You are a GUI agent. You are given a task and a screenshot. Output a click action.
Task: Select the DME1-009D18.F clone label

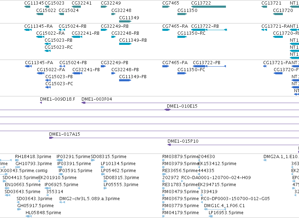pos(57,99)
